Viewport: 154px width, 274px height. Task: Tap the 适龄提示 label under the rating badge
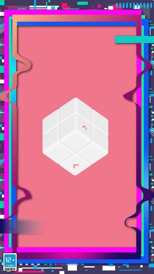pos(10,269)
